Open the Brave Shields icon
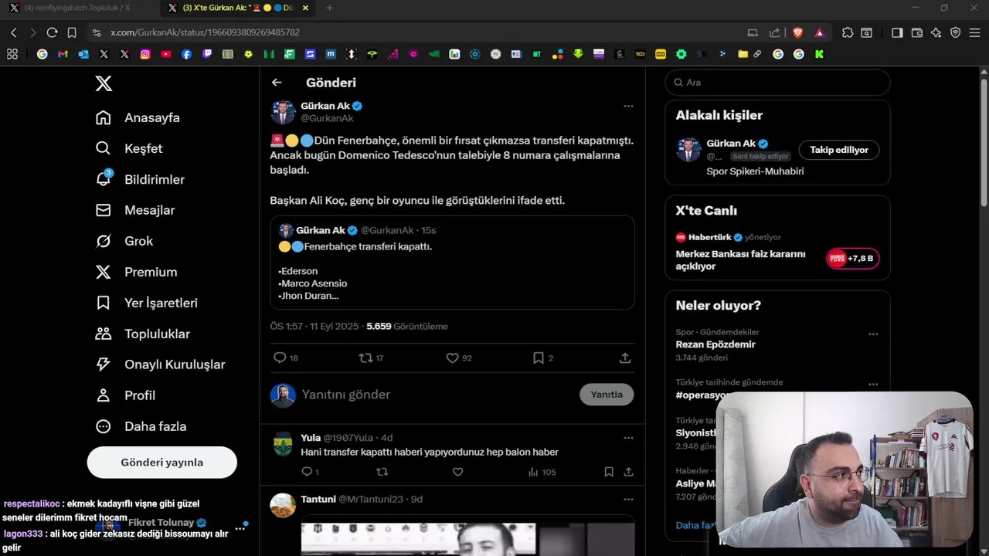 798,32
